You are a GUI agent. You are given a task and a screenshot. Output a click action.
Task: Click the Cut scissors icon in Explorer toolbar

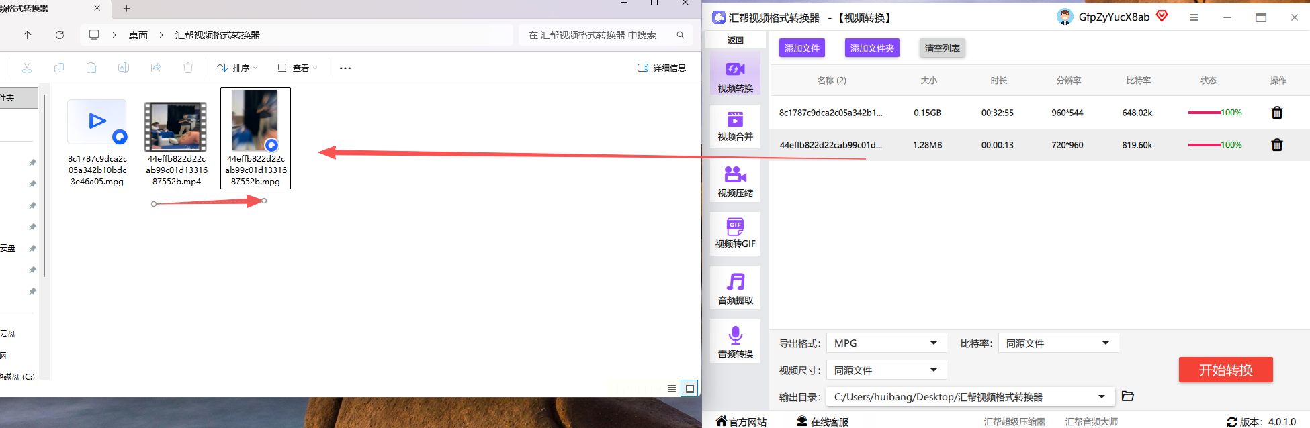[x=27, y=68]
